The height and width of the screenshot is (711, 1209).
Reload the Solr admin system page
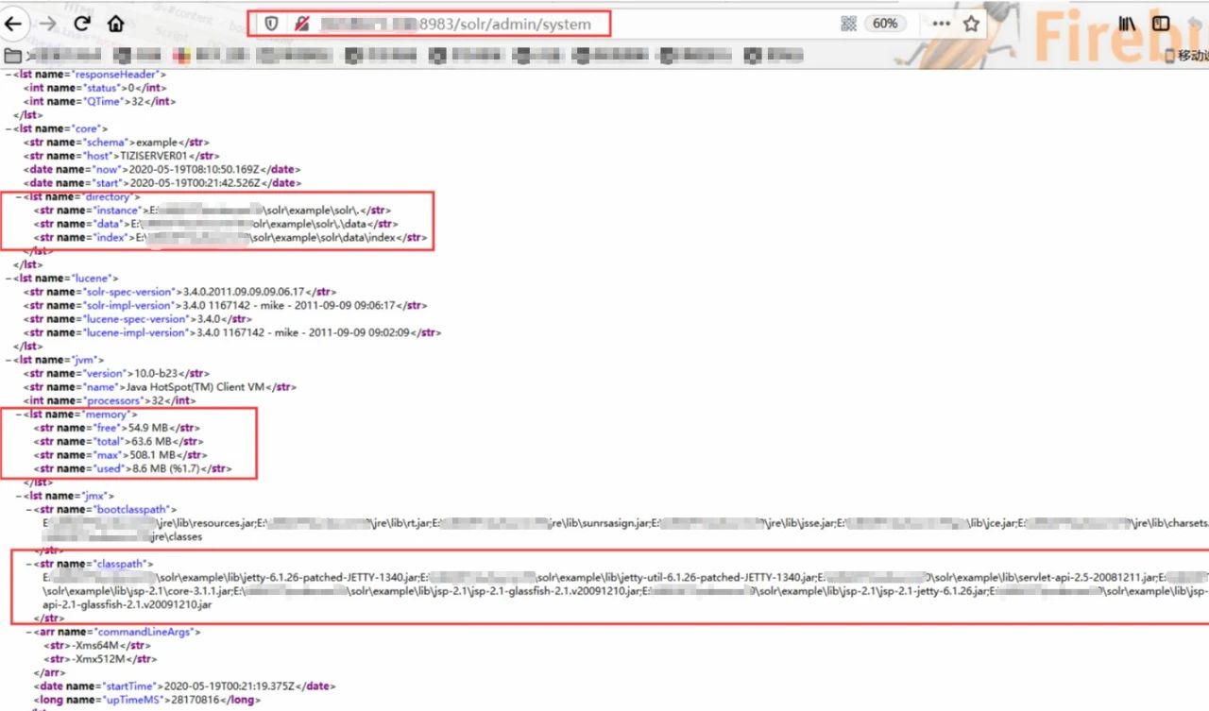82,24
